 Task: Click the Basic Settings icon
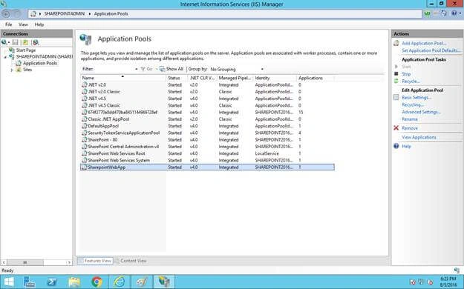click(x=396, y=97)
